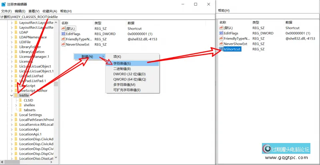Screen dimensions: 320x165
Task: Expand the LayoutRect.LayoutRe key at top of tree
Action: (x=11, y=22)
